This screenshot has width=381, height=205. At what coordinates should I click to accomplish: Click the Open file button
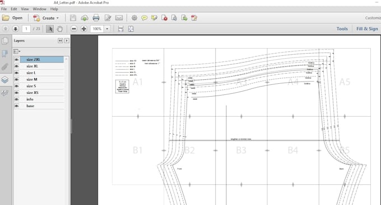pyautogui.click(x=12, y=18)
